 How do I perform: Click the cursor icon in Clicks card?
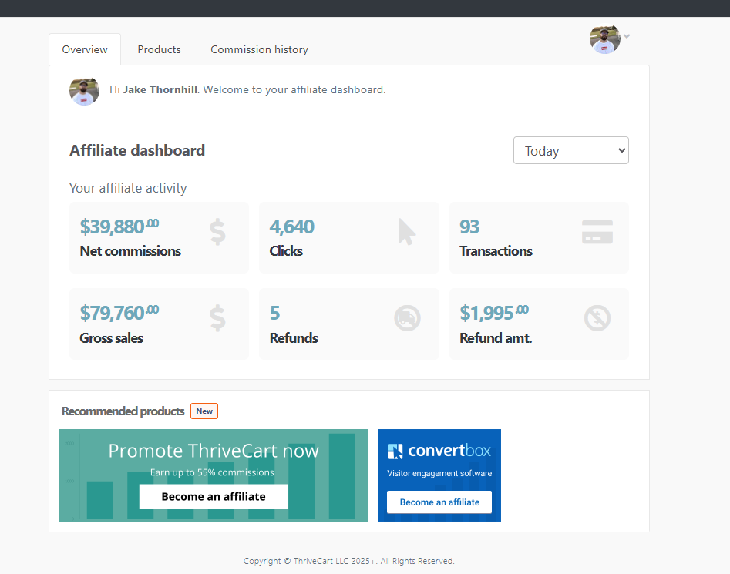pyautogui.click(x=406, y=232)
